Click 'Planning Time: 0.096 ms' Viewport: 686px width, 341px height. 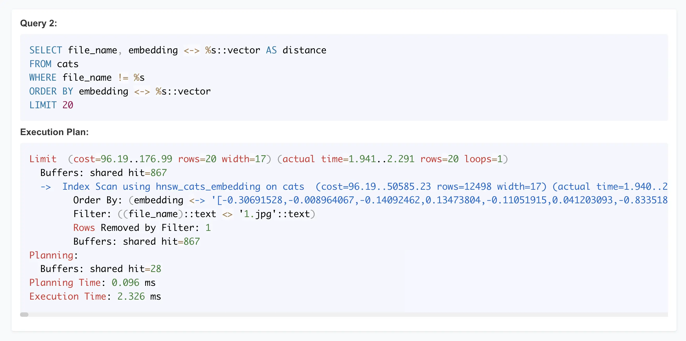click(x=93, y=282)
